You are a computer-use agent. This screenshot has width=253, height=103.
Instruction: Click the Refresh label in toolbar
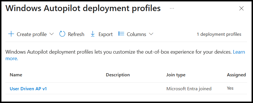coord(76,34)
